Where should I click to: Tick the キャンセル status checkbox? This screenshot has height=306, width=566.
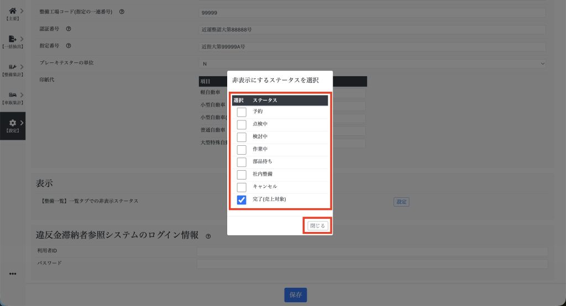(x=242, y=187)
